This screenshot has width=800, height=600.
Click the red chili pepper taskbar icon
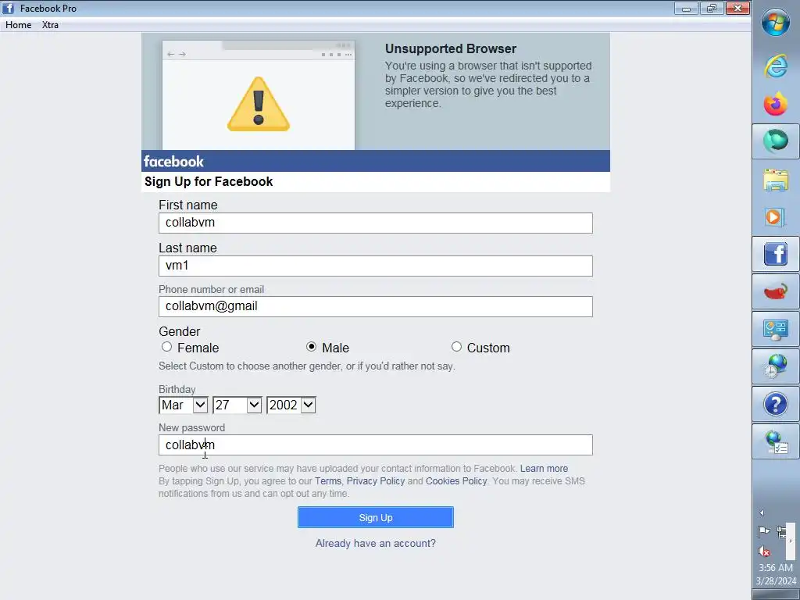pos(776,292)
